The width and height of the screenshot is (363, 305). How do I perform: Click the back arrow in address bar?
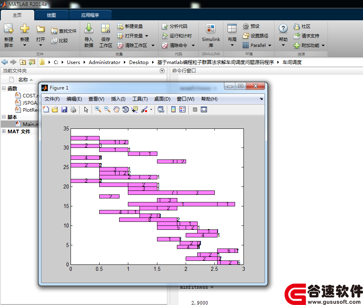click(4, 62)
